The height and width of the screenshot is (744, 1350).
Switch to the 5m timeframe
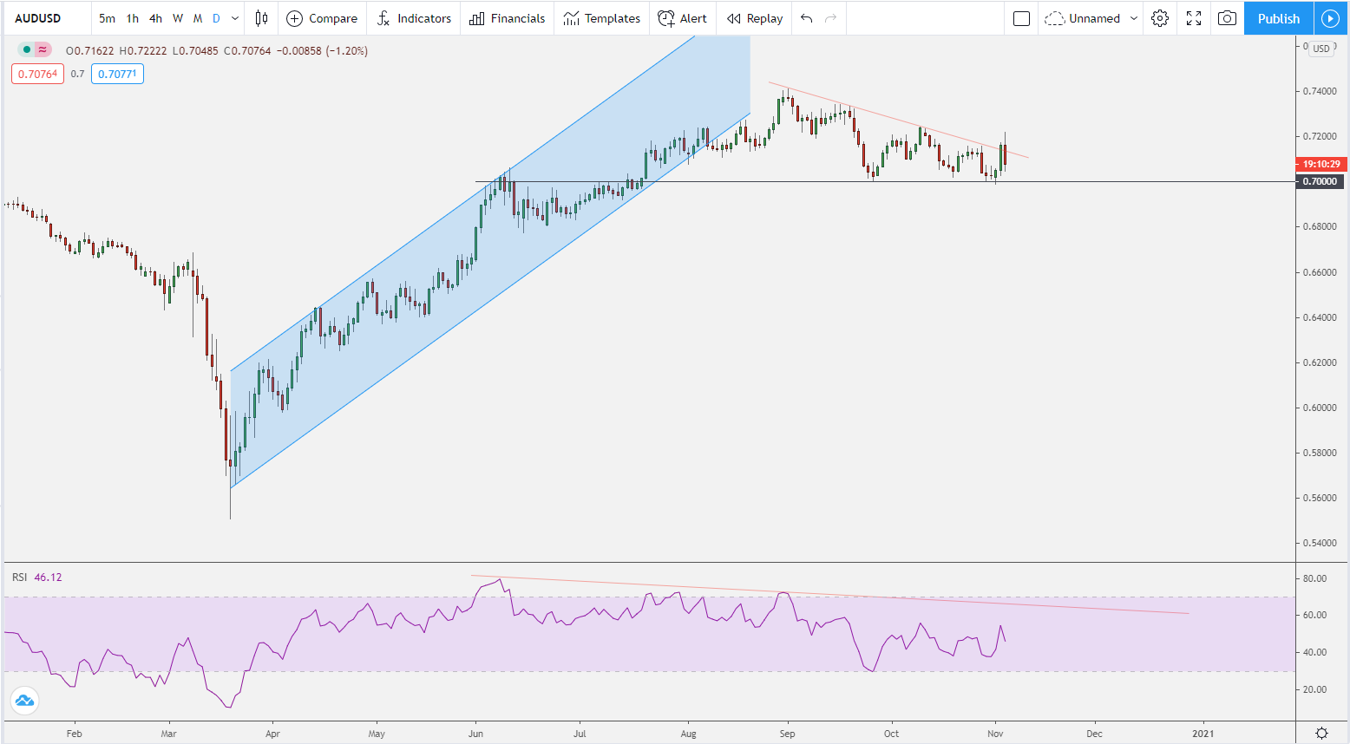(x=107, y=18)
